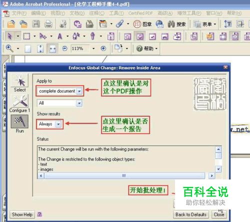Open the complete document Apply to dropdown
The height and width of the screenshot is (222, 250).
click(60, 91)
